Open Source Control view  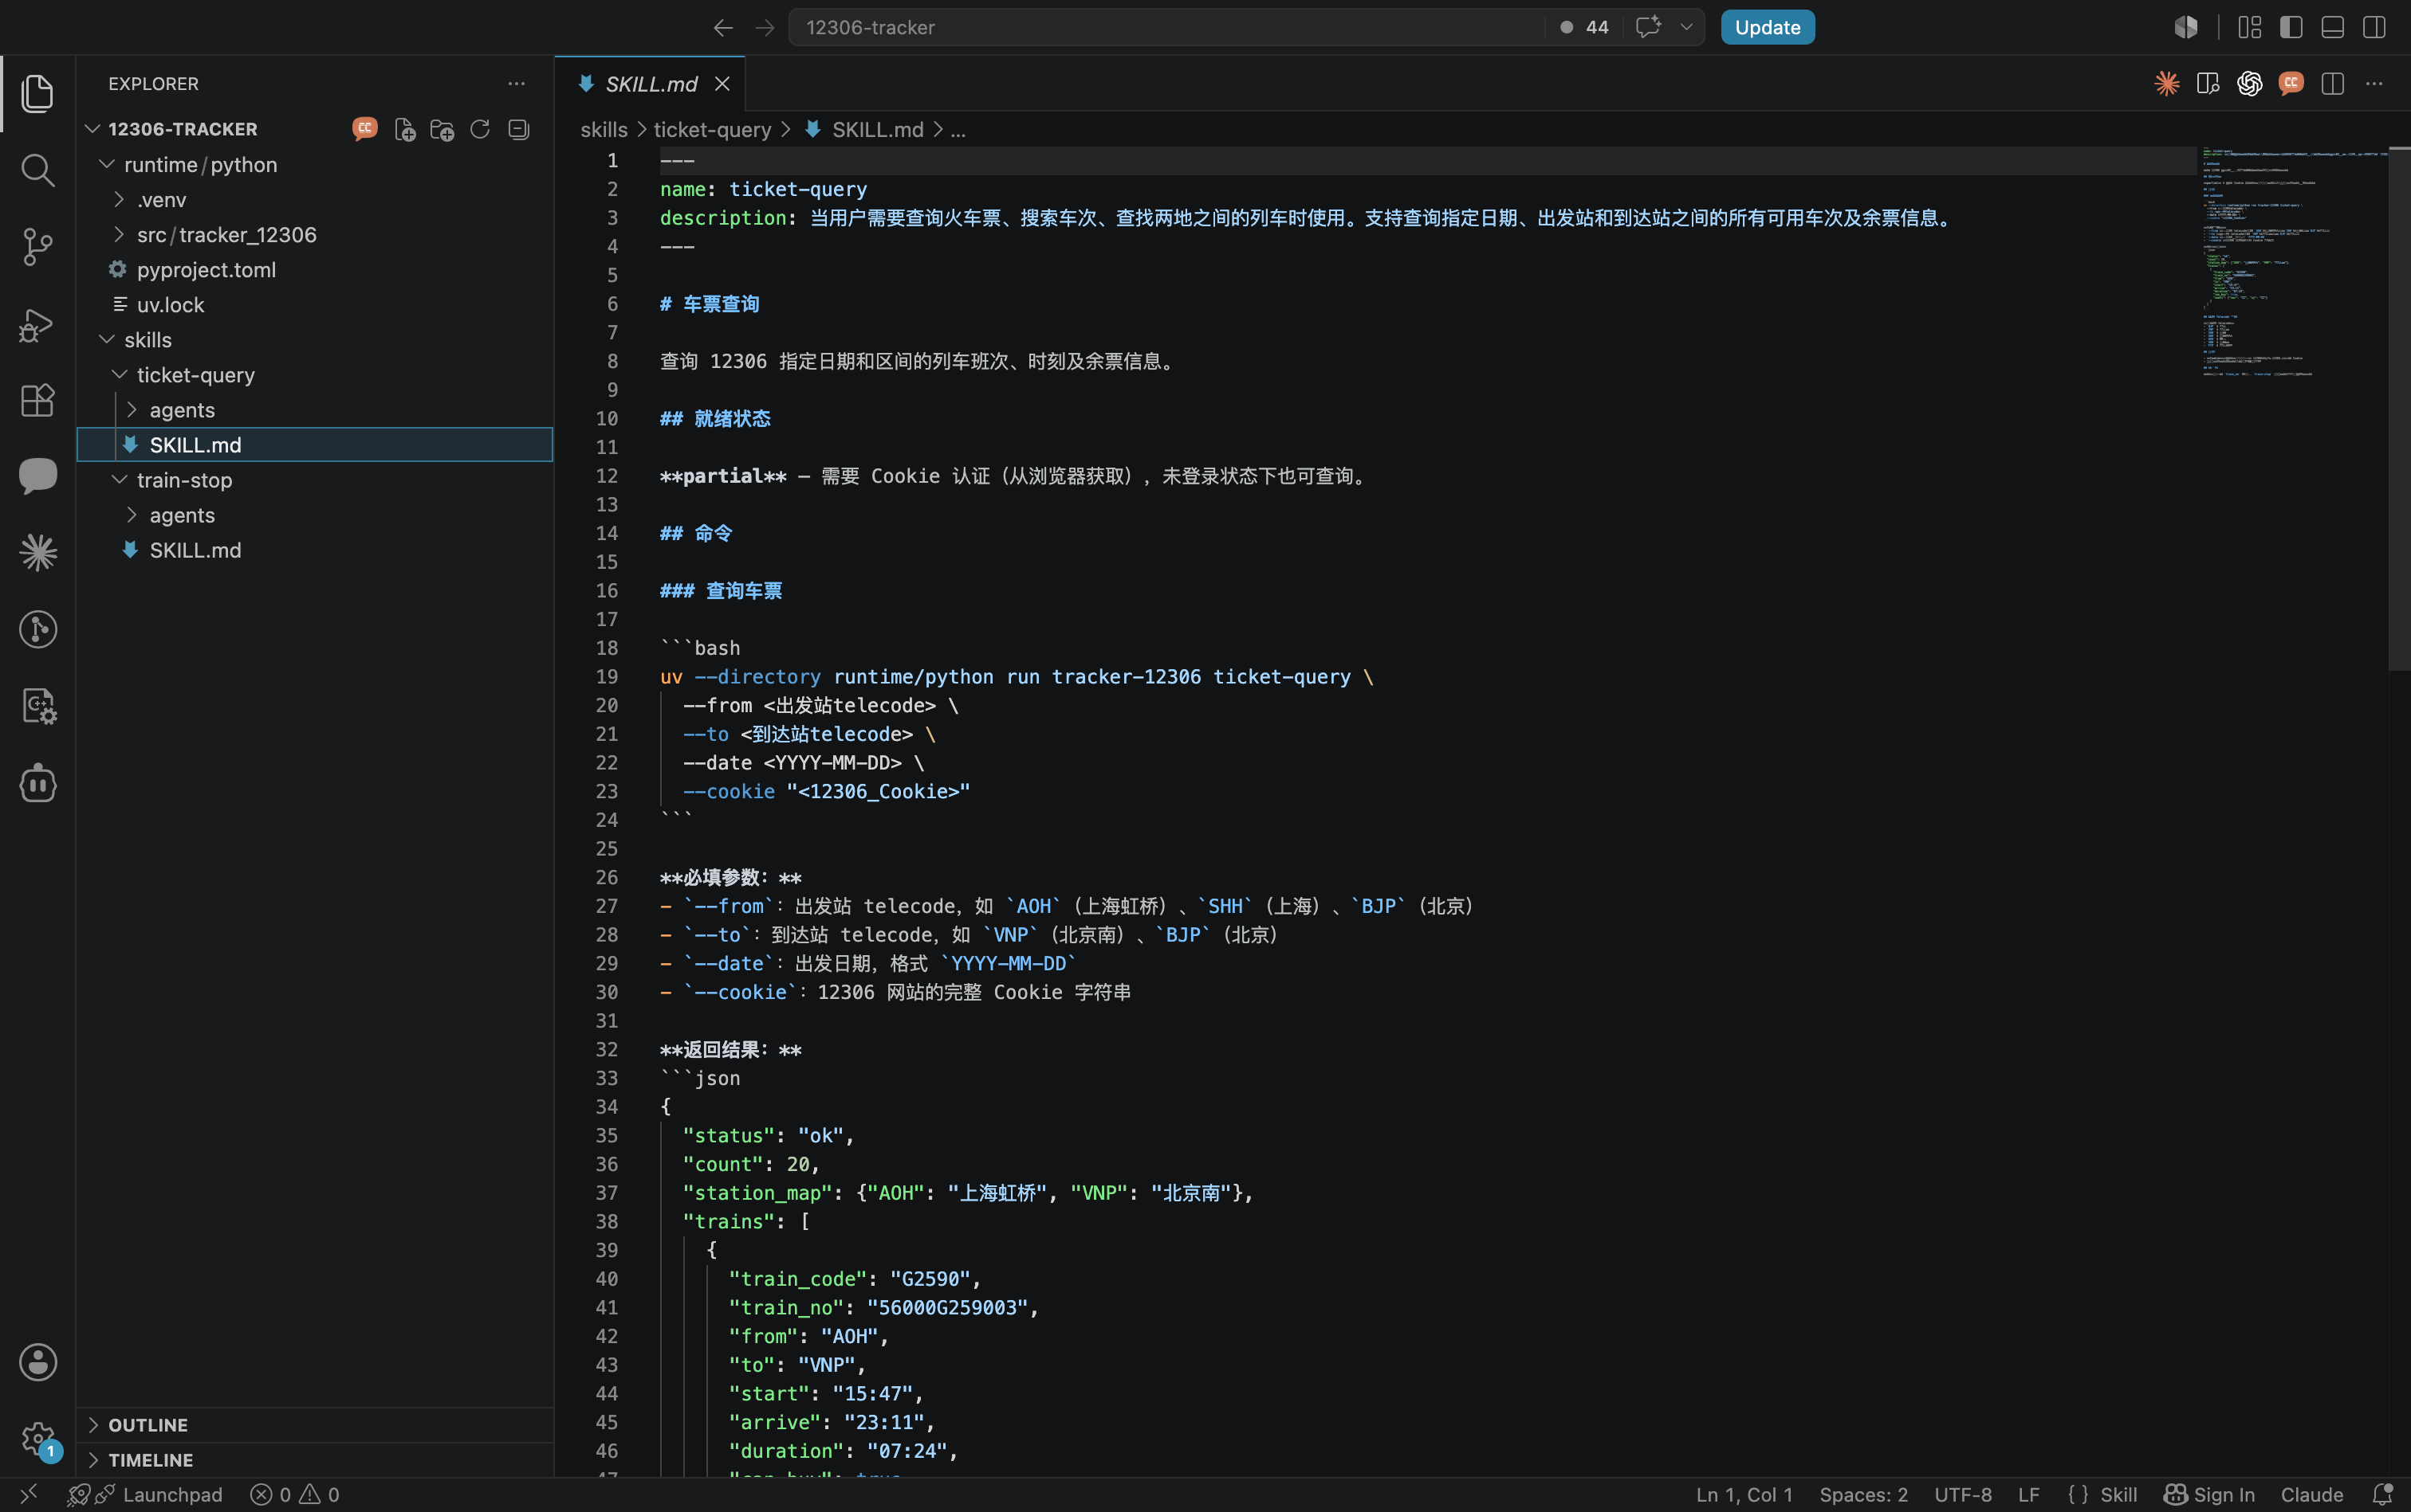pos(38,247)
